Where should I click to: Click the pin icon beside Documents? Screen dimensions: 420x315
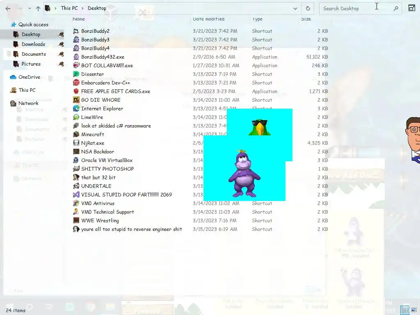point(62,54)
